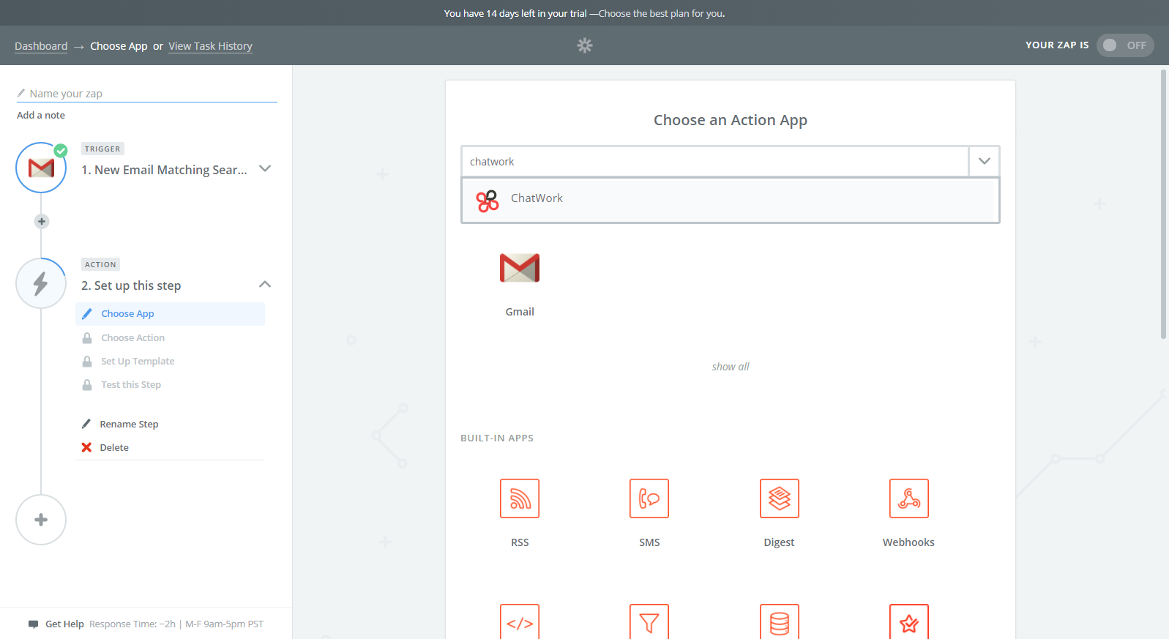Open the Choose App step item
Image resolution: width=1169 pixels, height=639 pixels.
[171, 313]
